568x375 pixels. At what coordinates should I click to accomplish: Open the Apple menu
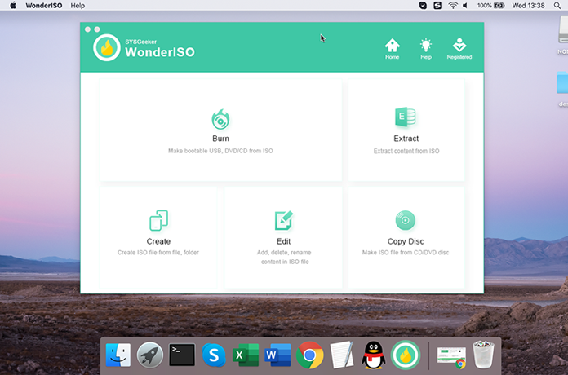[13, 6]
